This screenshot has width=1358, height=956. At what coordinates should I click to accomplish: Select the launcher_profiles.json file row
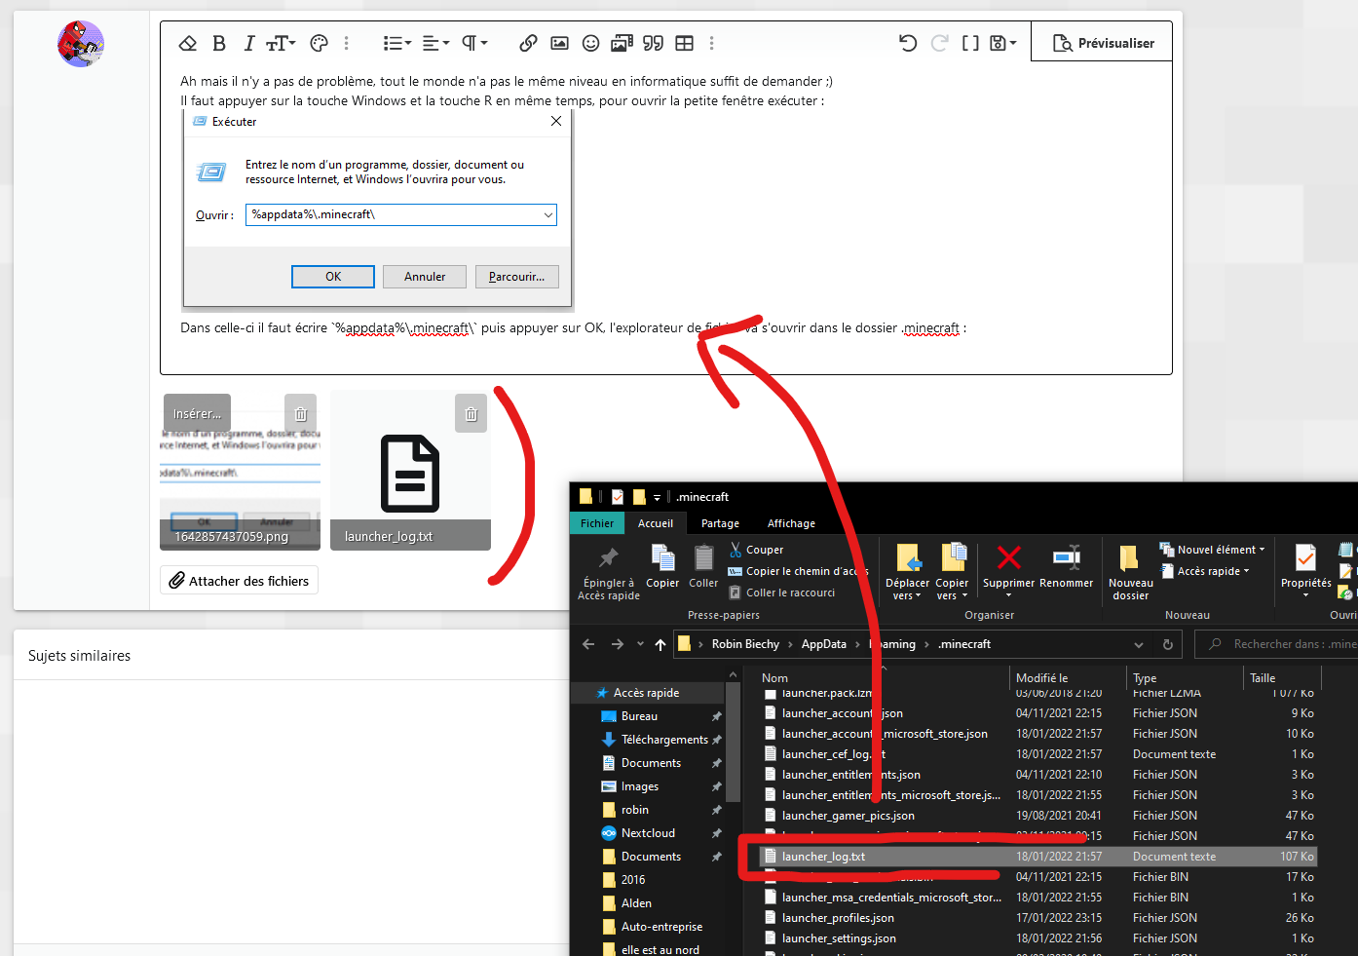click(1038, 918)
